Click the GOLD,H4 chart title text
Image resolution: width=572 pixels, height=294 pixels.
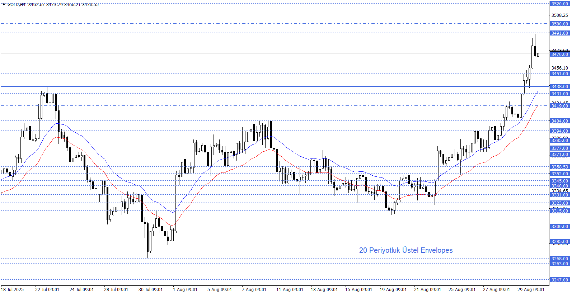[17, 5]
